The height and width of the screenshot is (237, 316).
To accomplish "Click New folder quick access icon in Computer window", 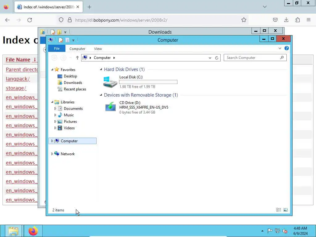I will click(x=67, y=40).
